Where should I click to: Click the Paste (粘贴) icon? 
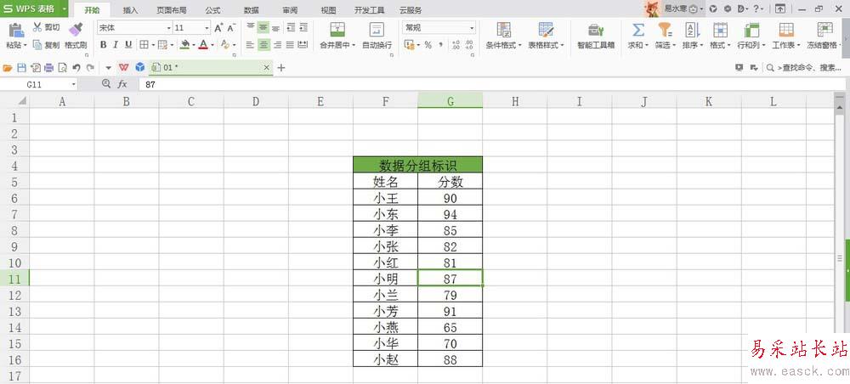point(16,30)
